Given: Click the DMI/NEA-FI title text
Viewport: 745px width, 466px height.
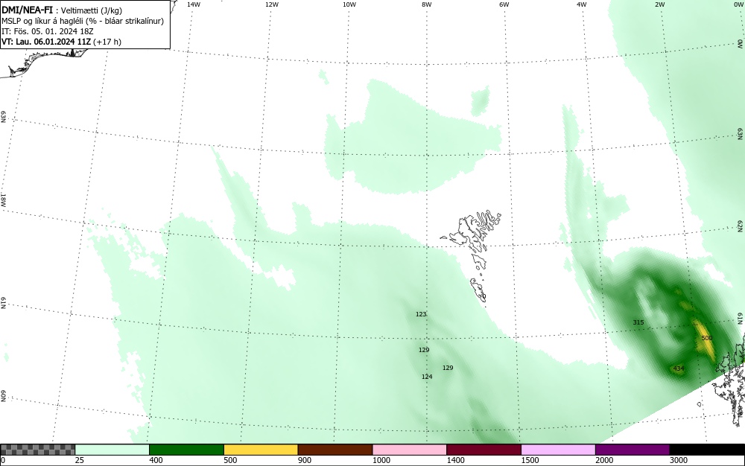Looking at the screenshot, I should (27, 10).
